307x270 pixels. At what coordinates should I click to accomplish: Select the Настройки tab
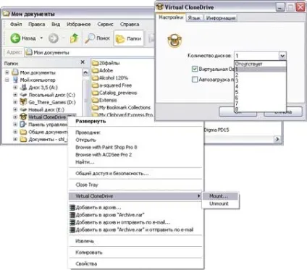171,17
